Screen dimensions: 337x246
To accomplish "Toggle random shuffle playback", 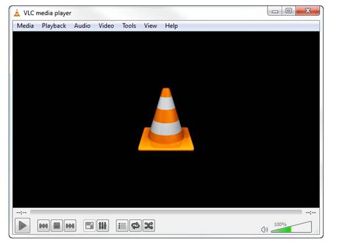I will pos(149,226).
